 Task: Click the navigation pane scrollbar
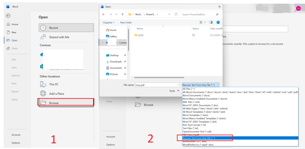point(128,40)
